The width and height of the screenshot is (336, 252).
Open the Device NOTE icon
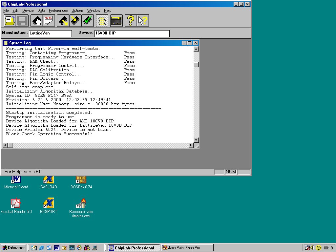click(49, 21)
